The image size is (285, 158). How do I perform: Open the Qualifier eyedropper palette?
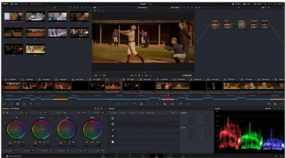[134, 104]
